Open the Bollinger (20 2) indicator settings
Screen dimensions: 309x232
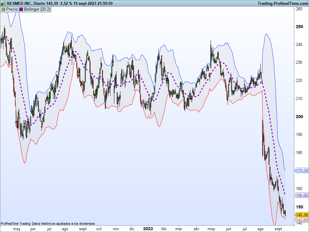point(35,9)
